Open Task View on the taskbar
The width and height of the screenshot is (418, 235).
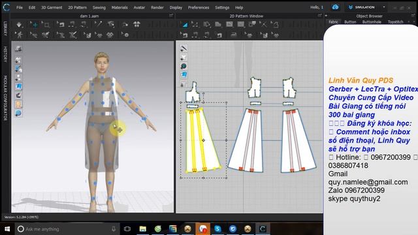pos(127,229)
